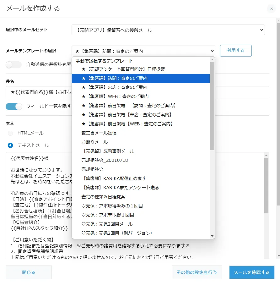280x285 pixels.
Task: Toggle the 自動送信の選択肢 switch on
Action: (13, 65)
